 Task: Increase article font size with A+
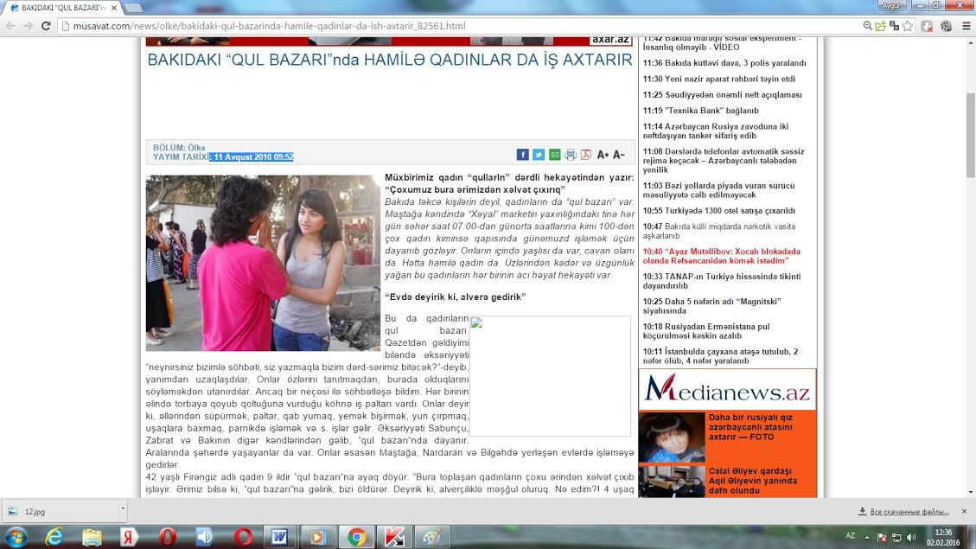tap(603, 155)
